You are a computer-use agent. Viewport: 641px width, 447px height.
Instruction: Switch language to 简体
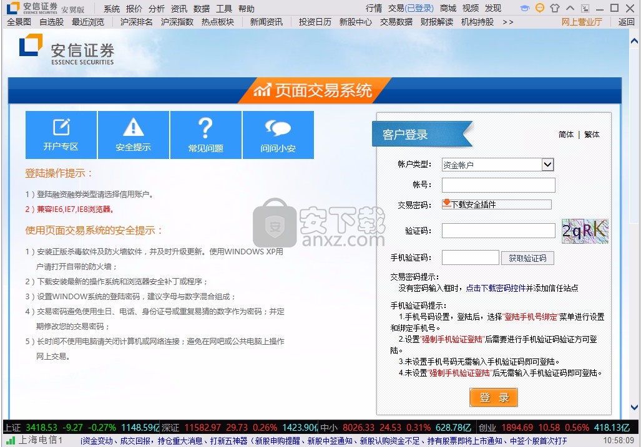coord(565,134)
